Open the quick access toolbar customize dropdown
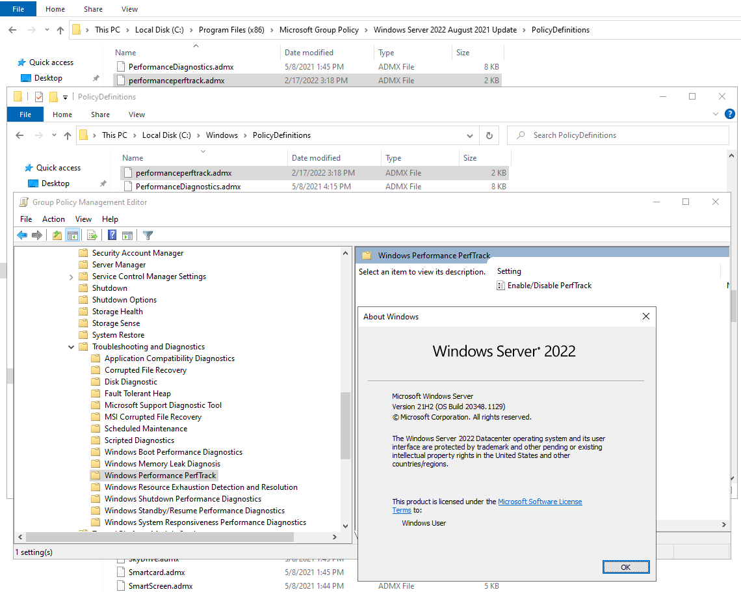The height and width of the screenshot is (592, 741). 65,97
